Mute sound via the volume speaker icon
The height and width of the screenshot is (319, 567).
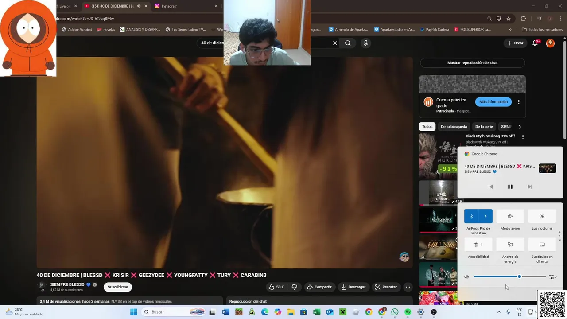466,277
